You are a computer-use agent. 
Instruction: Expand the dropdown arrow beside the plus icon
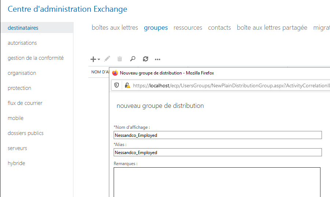point(99,59)
